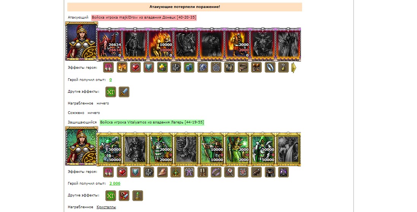Click the defender's black cloak effect icon
This screenshot has width=417, height=212.
tap(270, 172)
